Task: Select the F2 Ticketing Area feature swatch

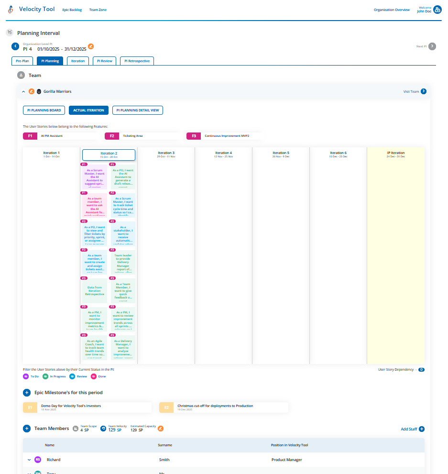Action: [111, 136]
